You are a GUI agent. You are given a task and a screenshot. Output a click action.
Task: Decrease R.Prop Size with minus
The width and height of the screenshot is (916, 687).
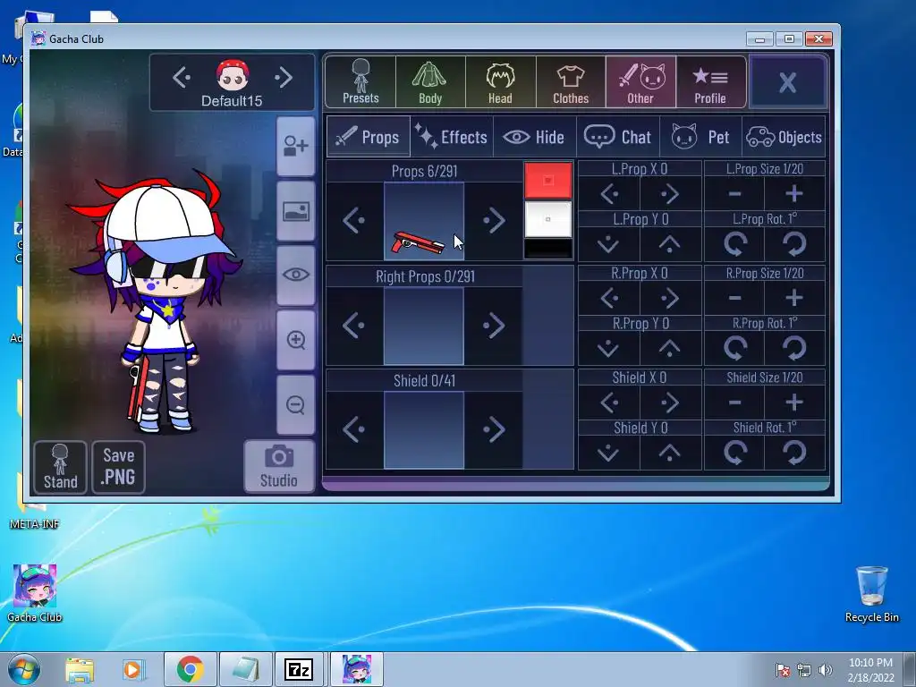(x=735, y=298)
